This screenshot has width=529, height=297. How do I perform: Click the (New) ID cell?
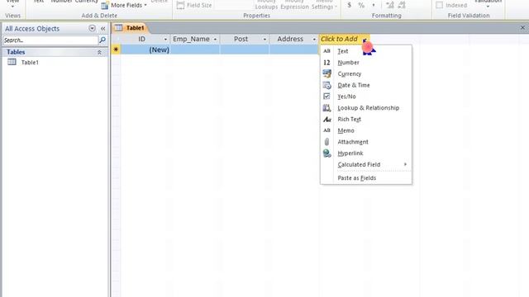tap(145, 49)
